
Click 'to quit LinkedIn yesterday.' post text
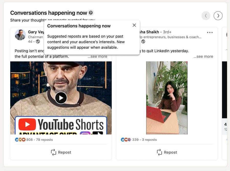(x=165, y=51)
